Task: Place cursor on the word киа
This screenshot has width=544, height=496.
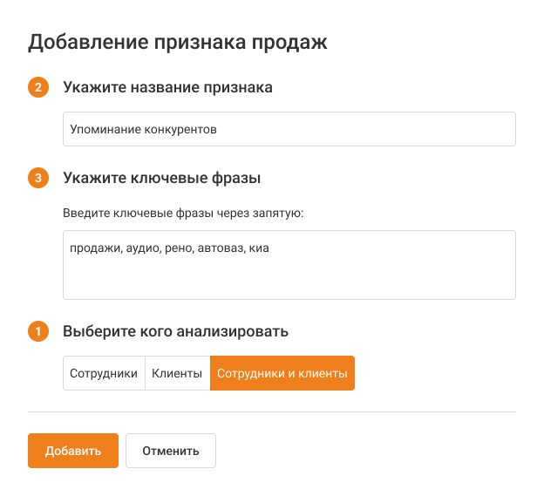Action: (259, 248)
